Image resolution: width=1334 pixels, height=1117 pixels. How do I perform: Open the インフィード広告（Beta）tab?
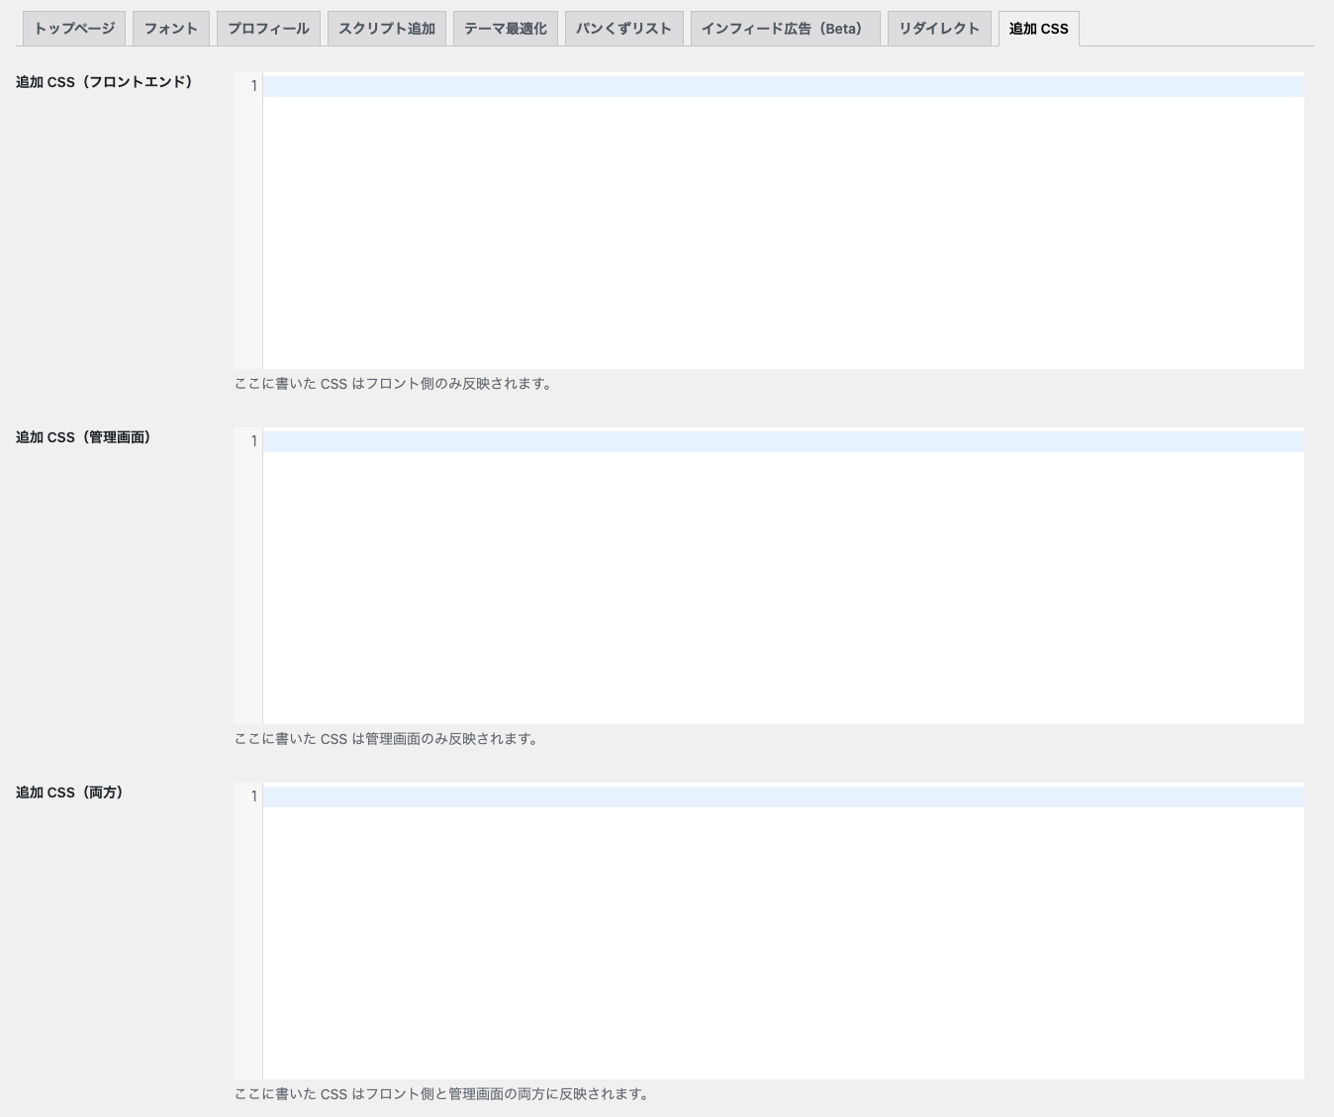coord(784,29)
